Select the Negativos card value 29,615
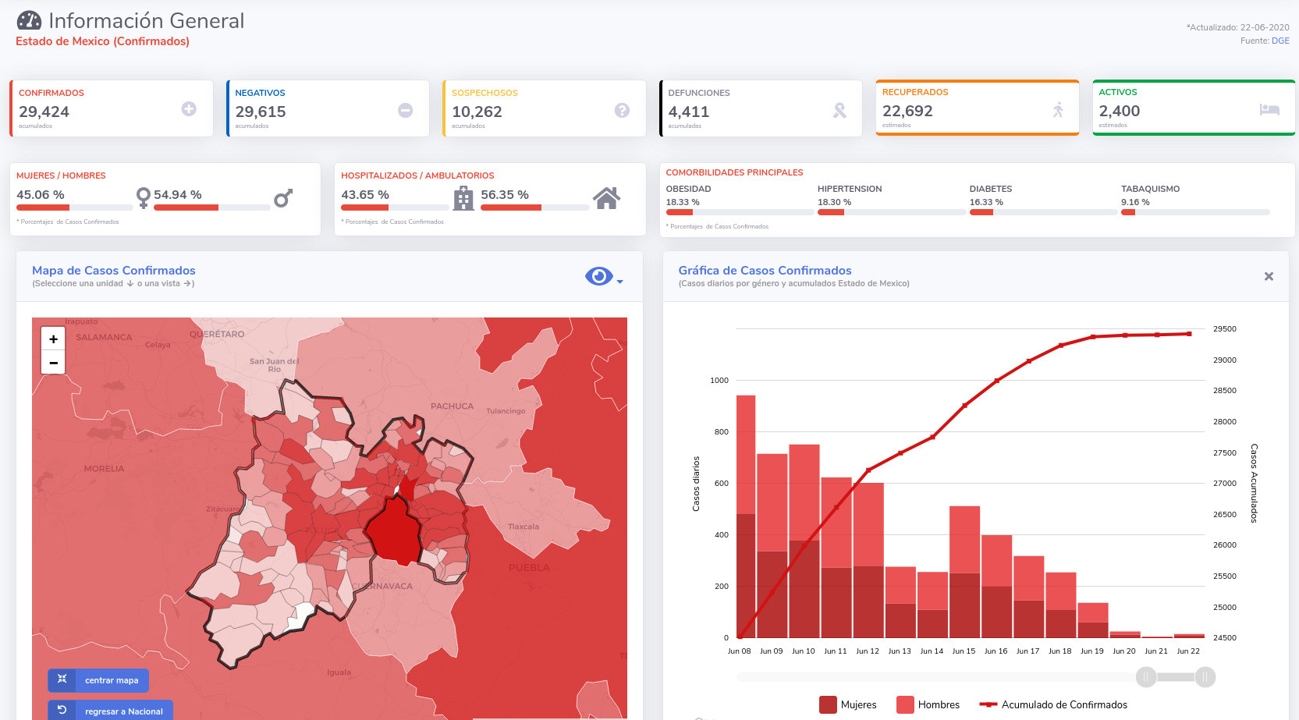The image size is (1299, 720). click(261, 112)
